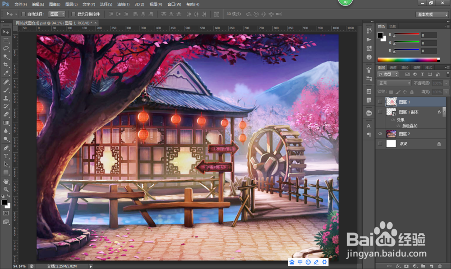The image size is (451, 269).
Task: Add layer style fx at panel bottom
Action: [398, 266]
